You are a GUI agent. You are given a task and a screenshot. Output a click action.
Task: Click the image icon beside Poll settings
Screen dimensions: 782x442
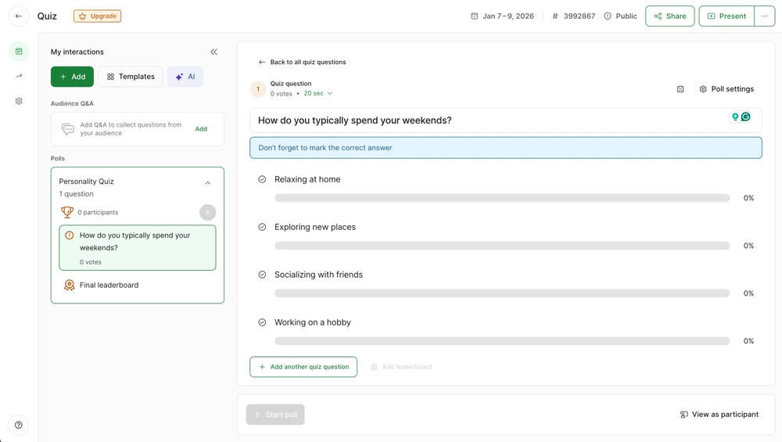click(680, 89)
